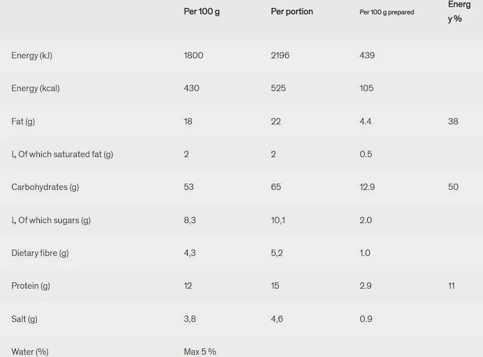483x357 pixels.
Task: Click the "Per portion" column header
Action: (292, 12)
